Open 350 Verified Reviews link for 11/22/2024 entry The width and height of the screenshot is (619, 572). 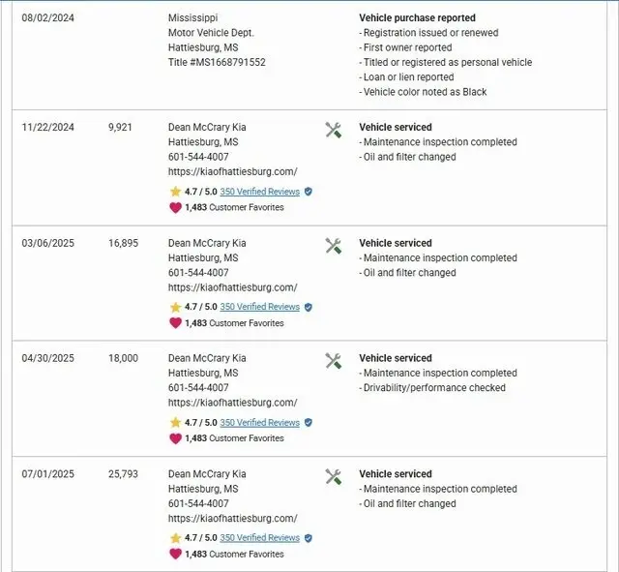pyautogui.click(x=259, y=192)
